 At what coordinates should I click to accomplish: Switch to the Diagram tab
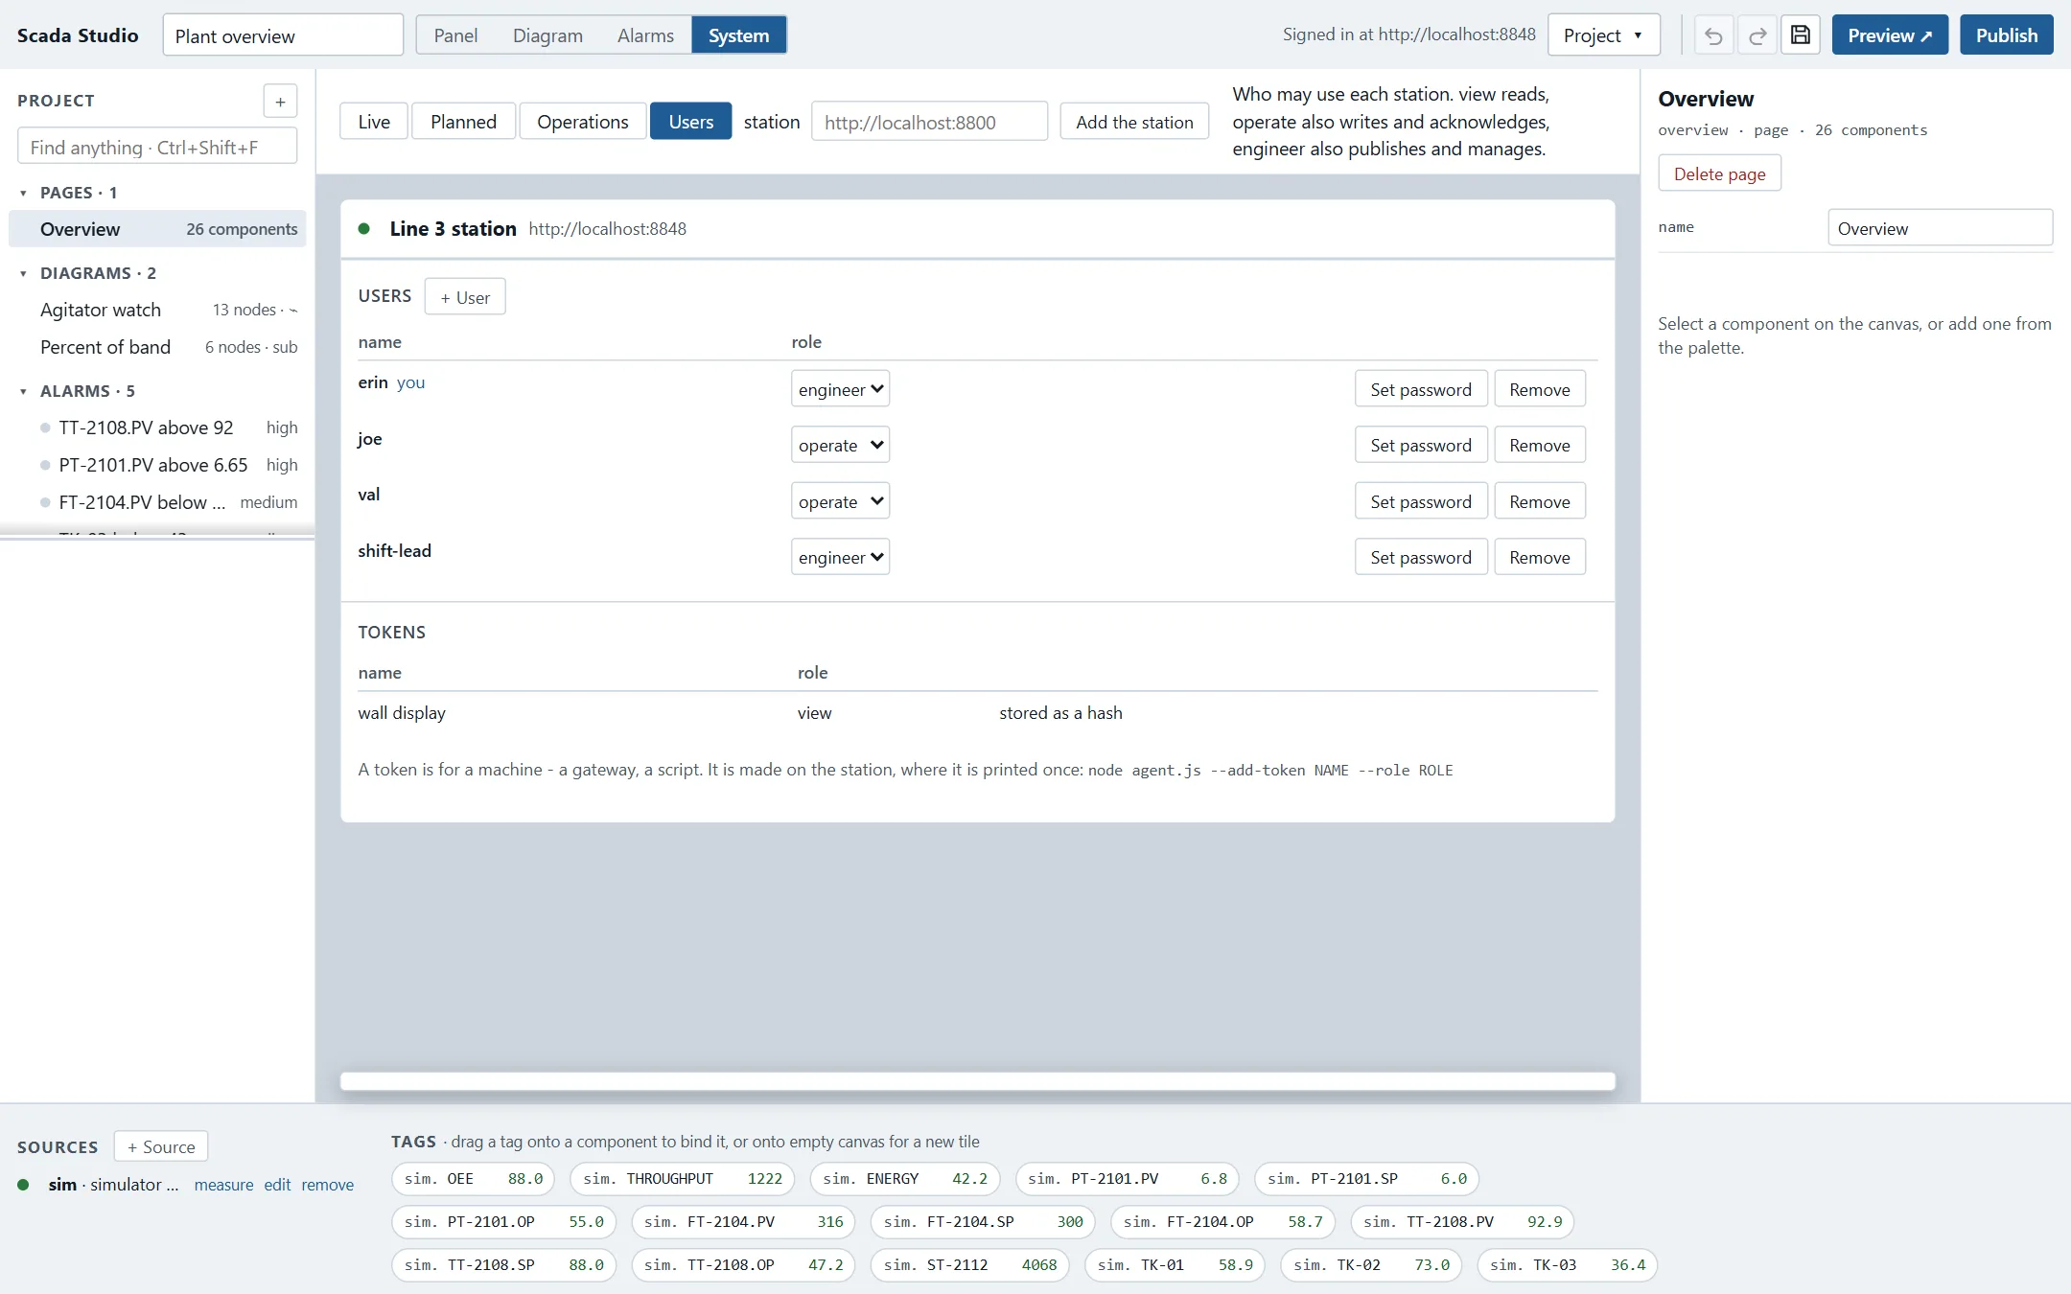tap(547, 35)
